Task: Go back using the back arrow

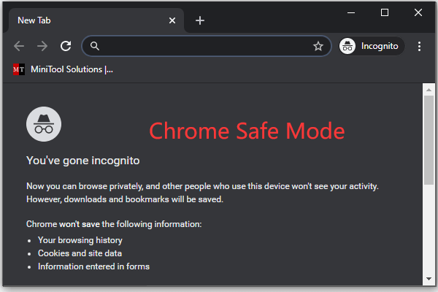Action: (x=19, y=46)
